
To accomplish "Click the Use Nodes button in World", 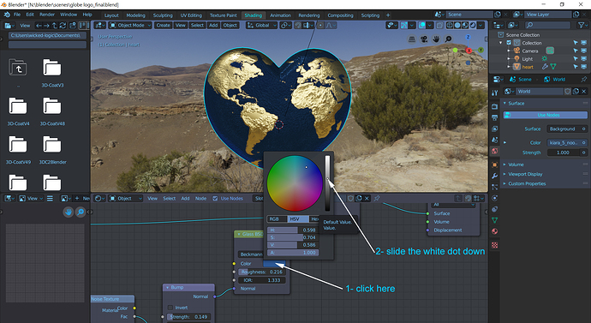I will pyautogui.click(x=545, y=115).
